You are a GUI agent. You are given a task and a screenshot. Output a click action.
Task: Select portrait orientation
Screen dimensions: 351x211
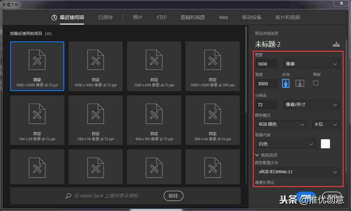coord(286,83)
